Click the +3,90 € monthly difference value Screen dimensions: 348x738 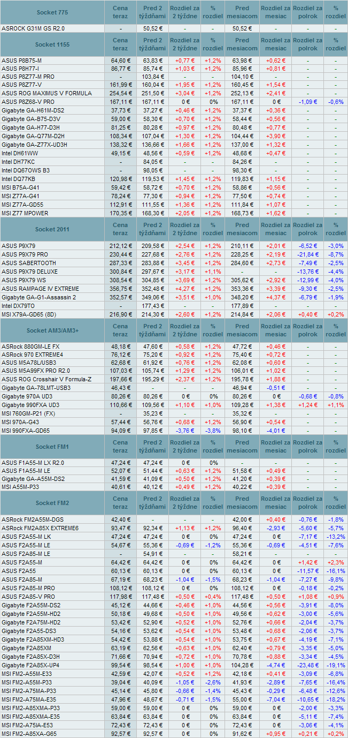tap(276, 136)
